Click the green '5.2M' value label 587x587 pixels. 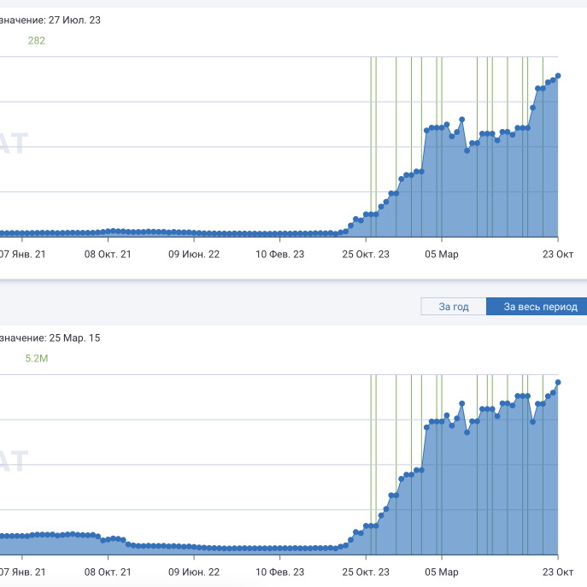[37, 359]
